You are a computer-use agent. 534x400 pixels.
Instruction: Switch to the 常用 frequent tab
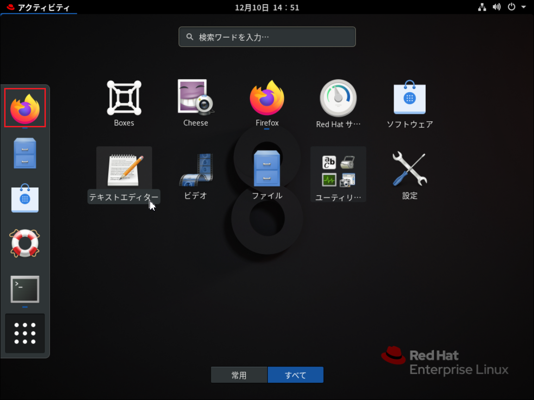(x=239, y=375)
